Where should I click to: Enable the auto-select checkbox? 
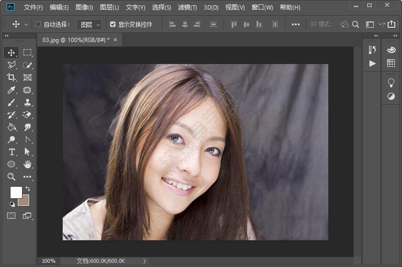coord(38,24)
